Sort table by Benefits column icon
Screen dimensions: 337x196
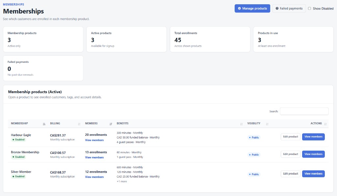coord(241,124)
